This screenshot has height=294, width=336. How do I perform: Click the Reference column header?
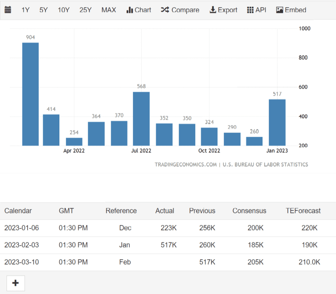121,211
